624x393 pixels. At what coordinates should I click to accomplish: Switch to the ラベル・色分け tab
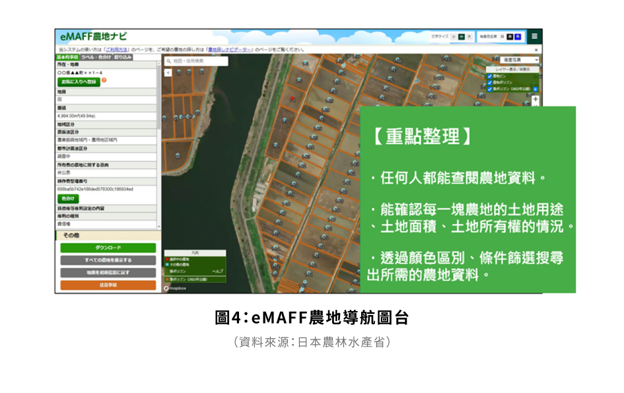click(96, 57)
